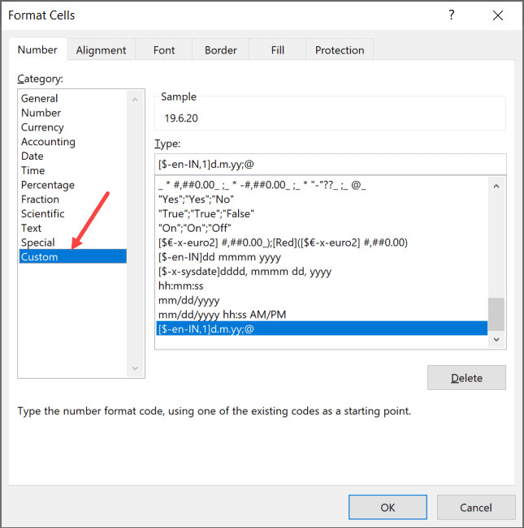Image resolution: width=524 pixels, height=528 pixels.
Task: Click the Type format code field
Action: tap(330, 164)
